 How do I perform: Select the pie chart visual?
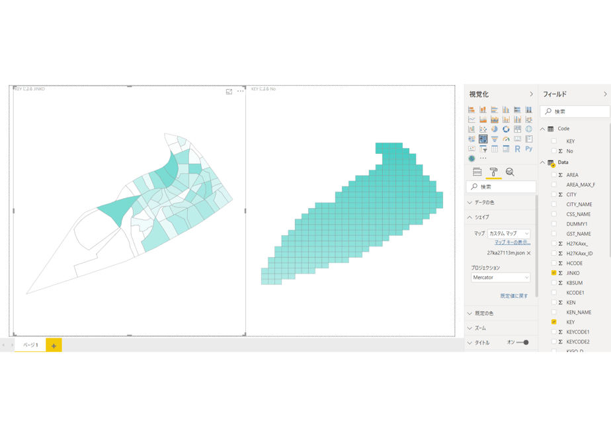click(495, 129)
